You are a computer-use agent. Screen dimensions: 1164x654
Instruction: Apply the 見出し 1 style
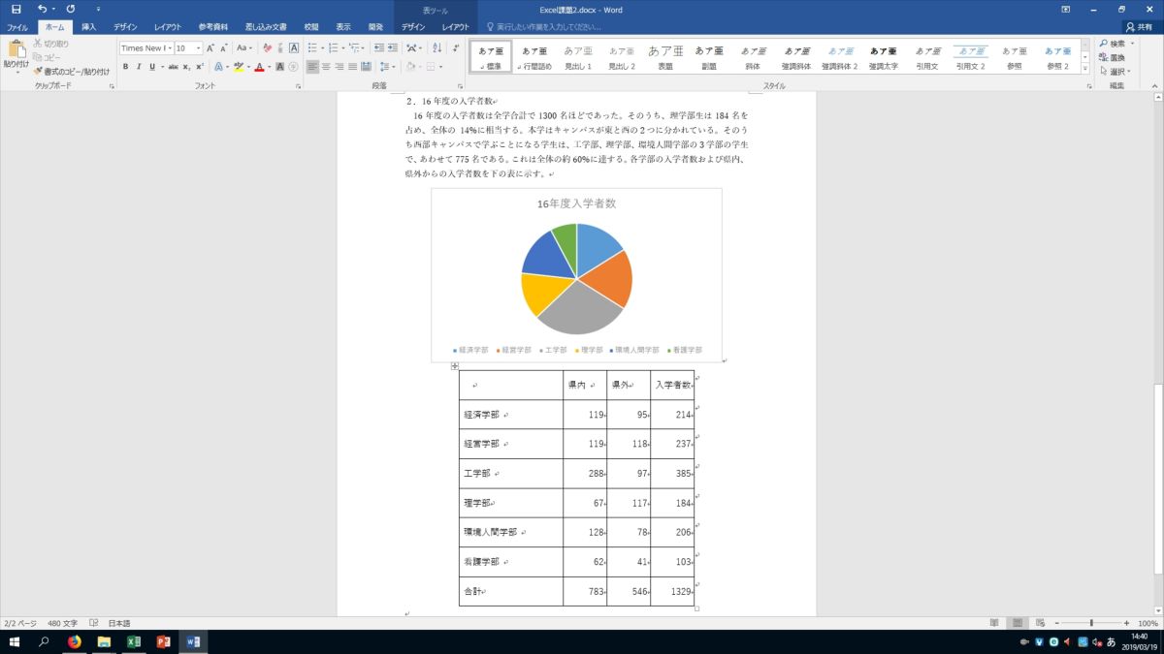[578, 57]
